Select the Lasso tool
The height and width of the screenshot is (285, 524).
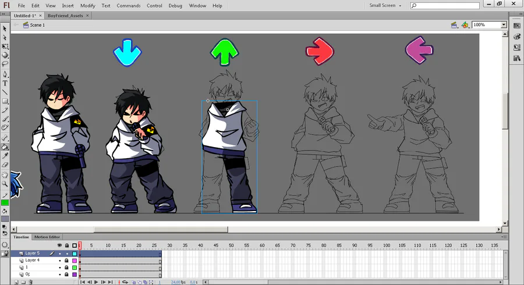click(x=5, y=64)
